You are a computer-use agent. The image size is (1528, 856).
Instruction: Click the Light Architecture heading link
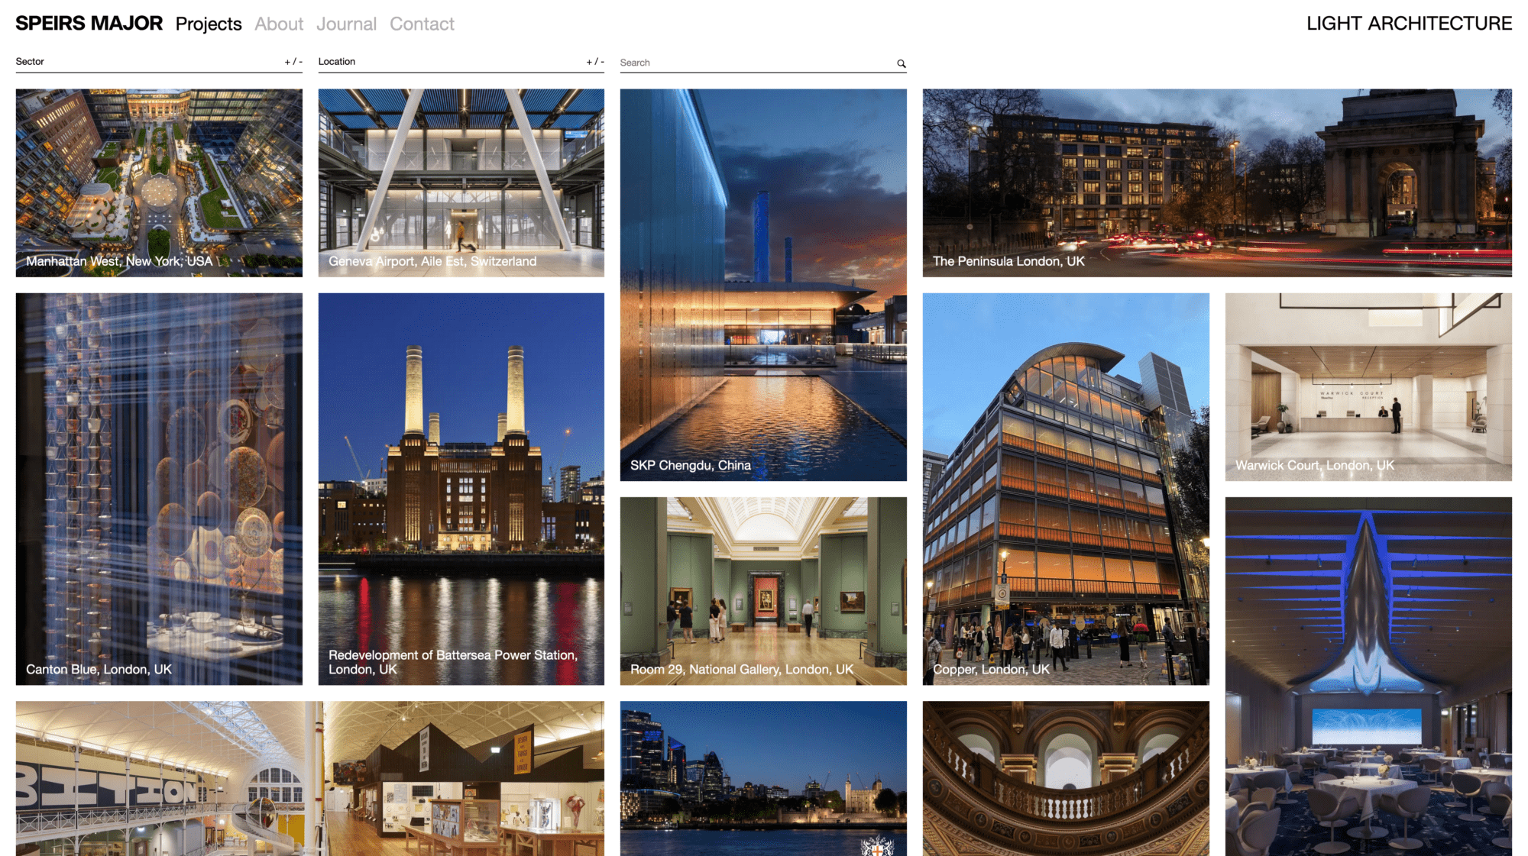1409,24
